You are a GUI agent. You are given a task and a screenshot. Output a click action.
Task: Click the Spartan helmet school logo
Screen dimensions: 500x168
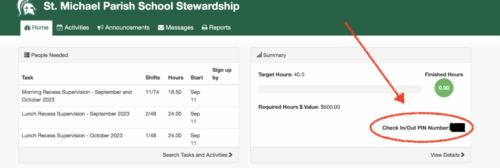click(26, 7)
